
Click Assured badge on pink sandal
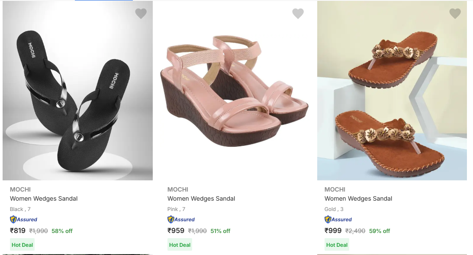pos(181,219)
